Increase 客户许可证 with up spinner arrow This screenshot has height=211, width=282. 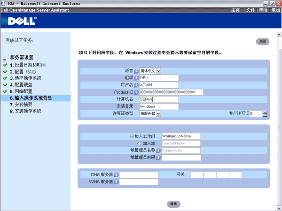(x=265, y=112)
